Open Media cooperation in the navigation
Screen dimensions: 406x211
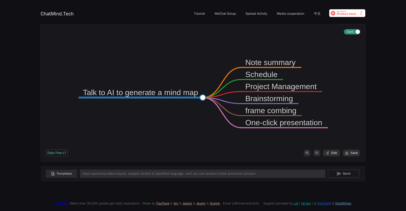click(x=291, y=14)
